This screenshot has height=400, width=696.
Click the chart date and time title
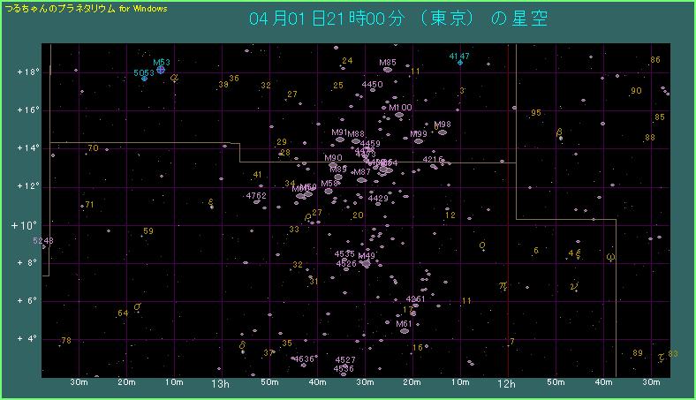pos(398,19)
